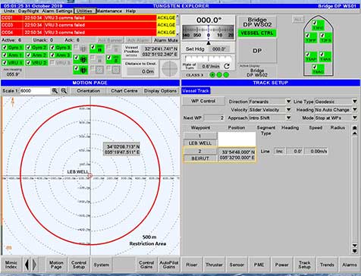Open the Utilities menu
Image resolution: width=361 pixels, height=276 pixels.
click(85, 11)
